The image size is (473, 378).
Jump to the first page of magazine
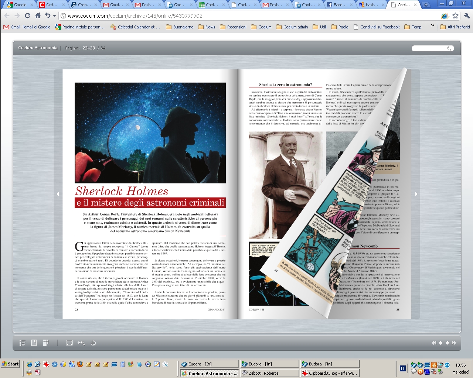pyautogui.click(x=433, y=343)
